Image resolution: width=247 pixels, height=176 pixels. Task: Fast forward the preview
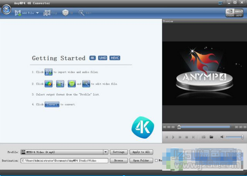tap(180, 137)
